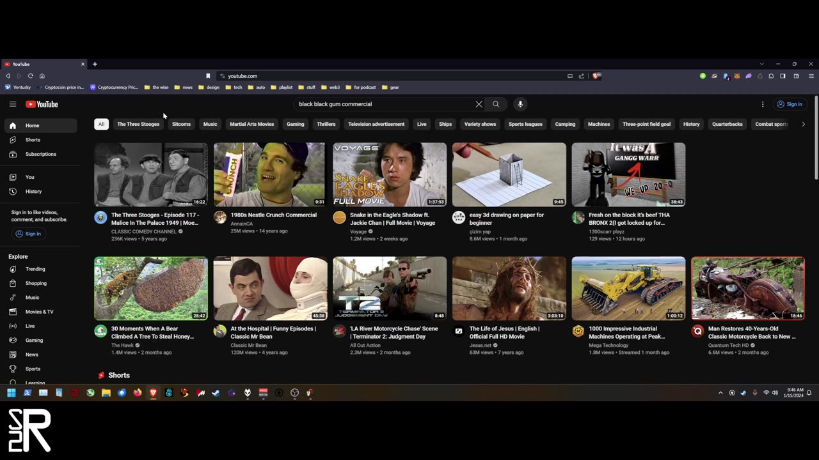Select Martial Arts Movies filter chip
Viewport: 819px width, 460px height.
tap(251, 124)
